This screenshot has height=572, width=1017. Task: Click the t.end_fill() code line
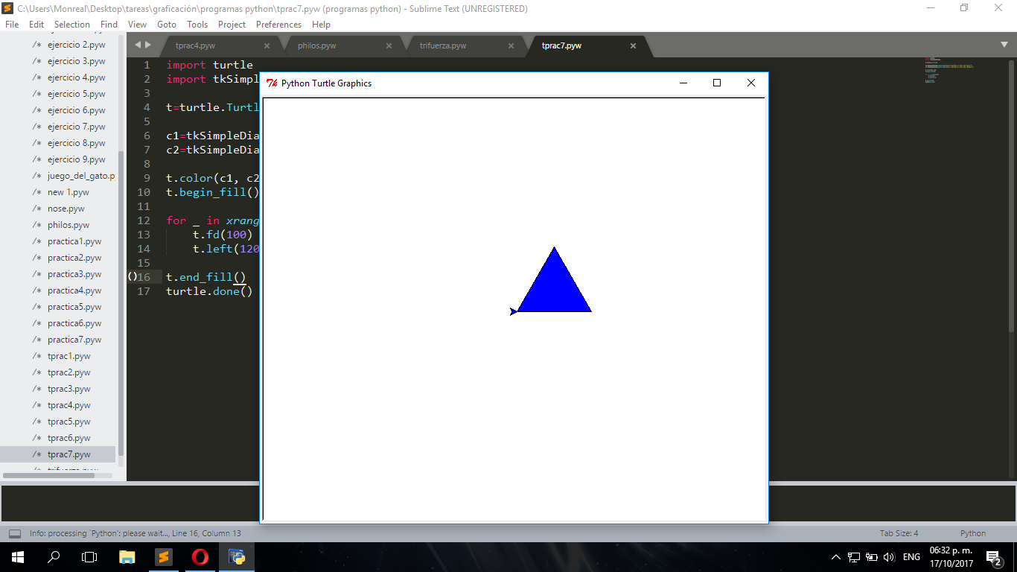coord(205,277)
